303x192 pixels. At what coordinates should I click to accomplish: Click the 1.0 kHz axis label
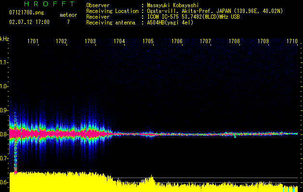pyautogui.click(x=4, y=86)
